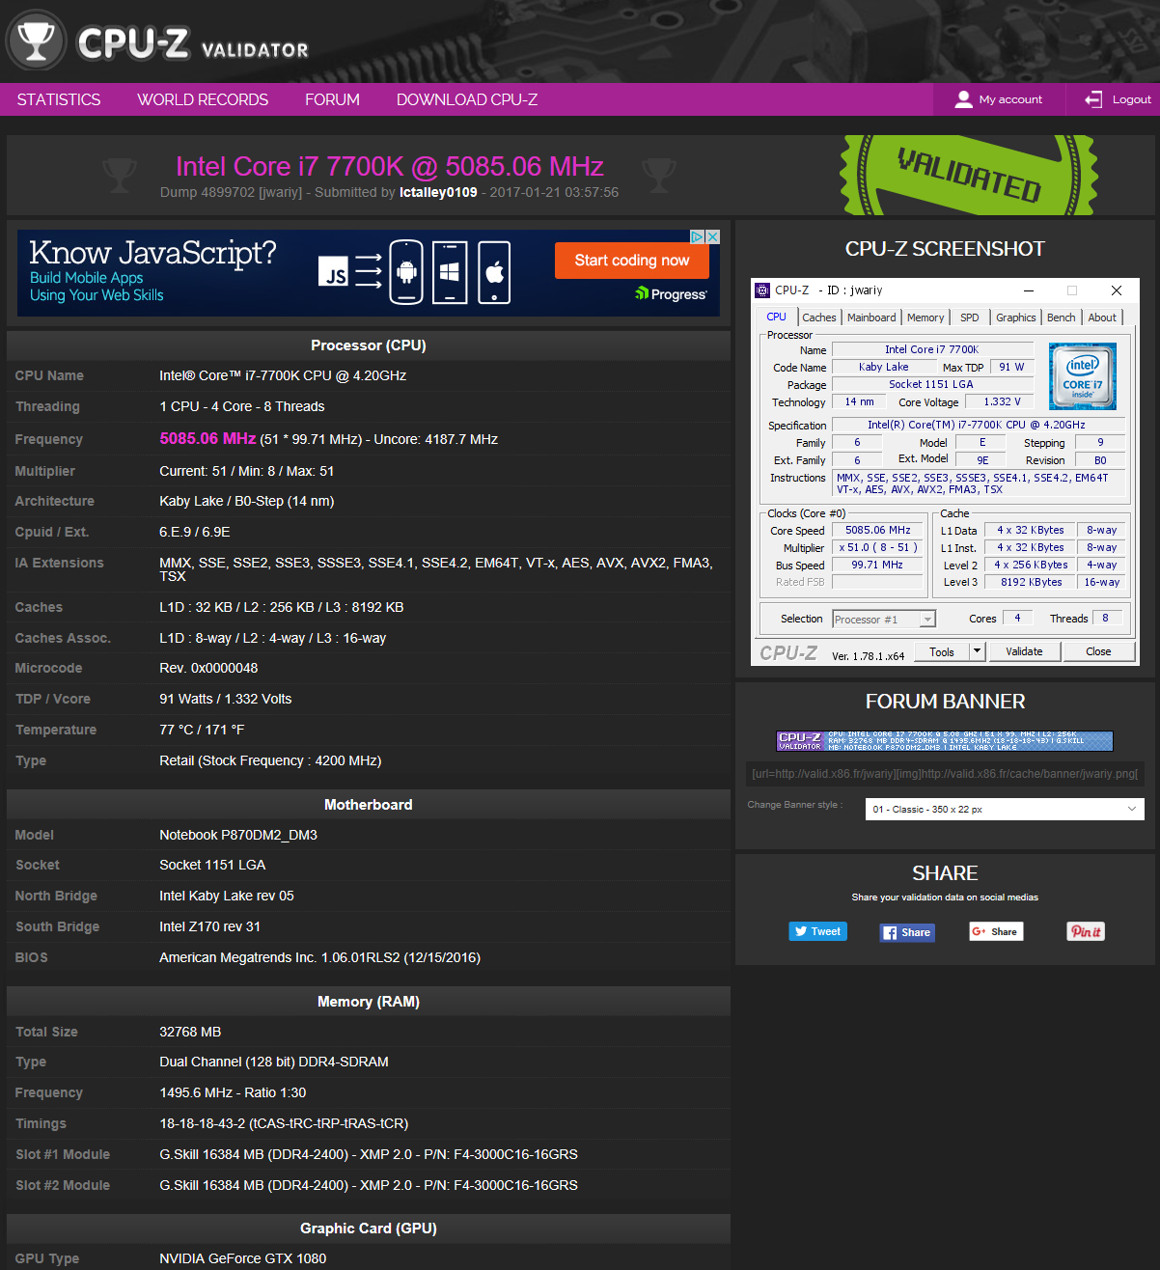Image resolution: width=1160 pixels, height=1270 pixels.
Task: Click the Intel Core i7 badge in the screenshot
Action: pyautogui.click(x=1083, y=375)
